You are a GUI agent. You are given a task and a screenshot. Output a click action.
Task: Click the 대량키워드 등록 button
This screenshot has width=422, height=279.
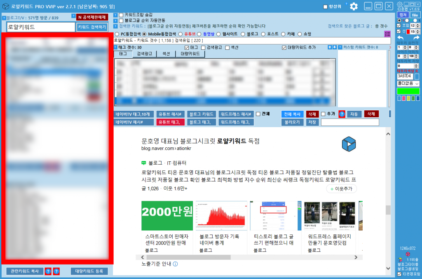coord(89,271)
